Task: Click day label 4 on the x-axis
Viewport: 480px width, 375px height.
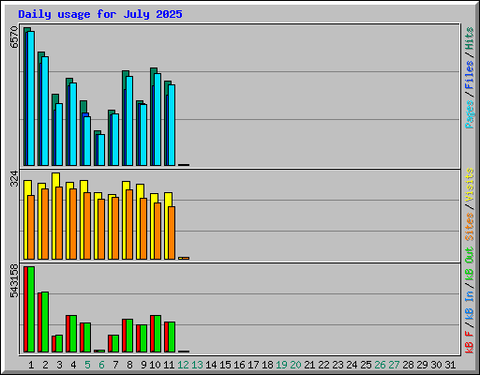Action: (x=73, y=365)
